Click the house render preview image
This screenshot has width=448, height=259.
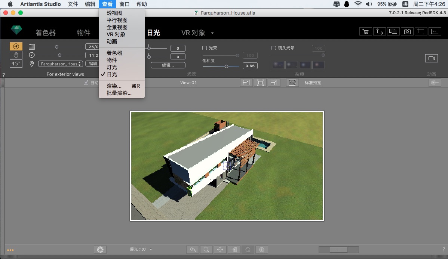tap(227, 166)
